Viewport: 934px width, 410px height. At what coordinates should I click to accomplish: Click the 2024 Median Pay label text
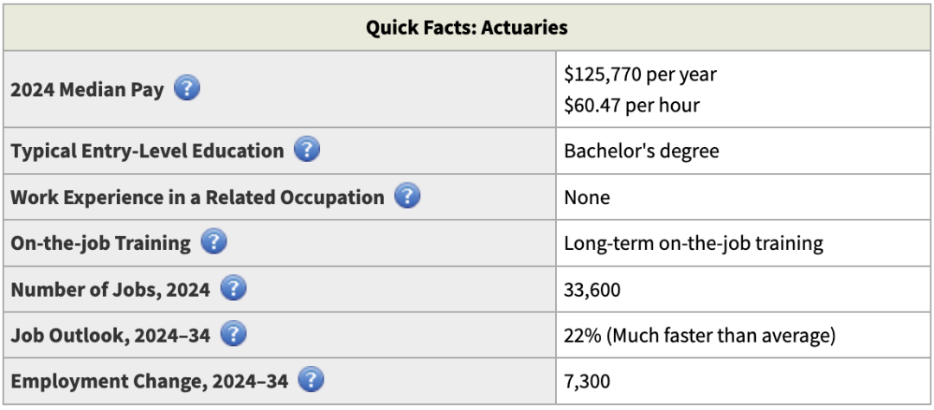(87, 89)
